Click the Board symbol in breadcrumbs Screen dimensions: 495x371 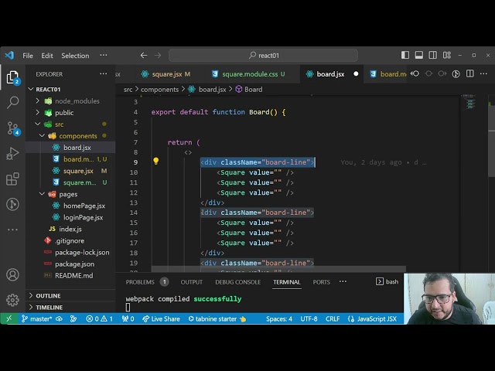pos(249,90)
